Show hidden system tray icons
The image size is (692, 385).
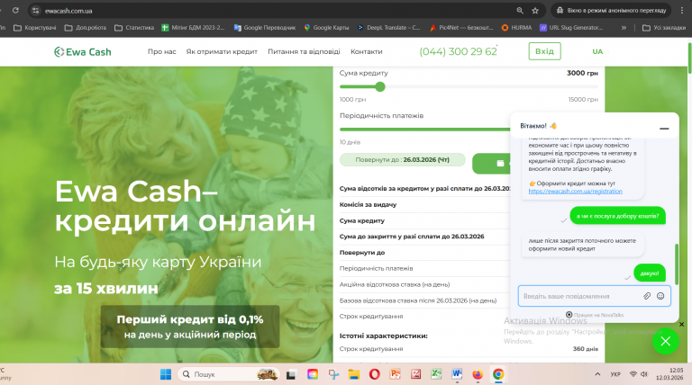[597, 374]
